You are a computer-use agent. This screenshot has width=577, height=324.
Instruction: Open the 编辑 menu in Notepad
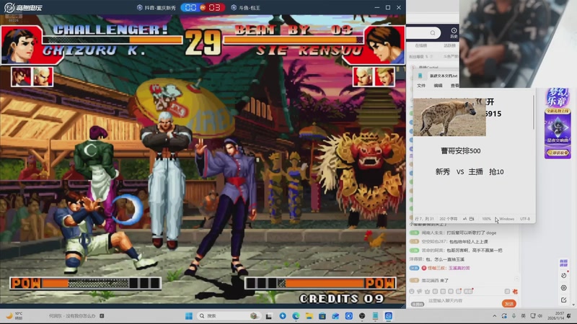point(438,85)
